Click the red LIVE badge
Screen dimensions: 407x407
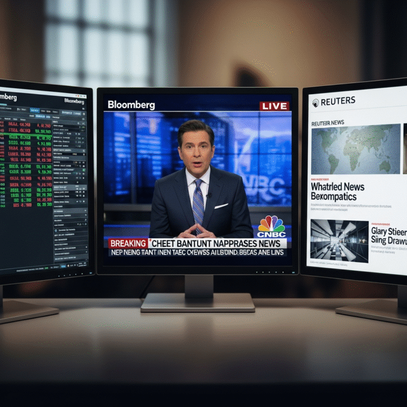274,106
